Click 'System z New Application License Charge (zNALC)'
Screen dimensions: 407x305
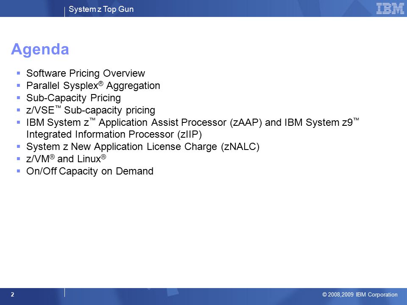click(143, 147)
